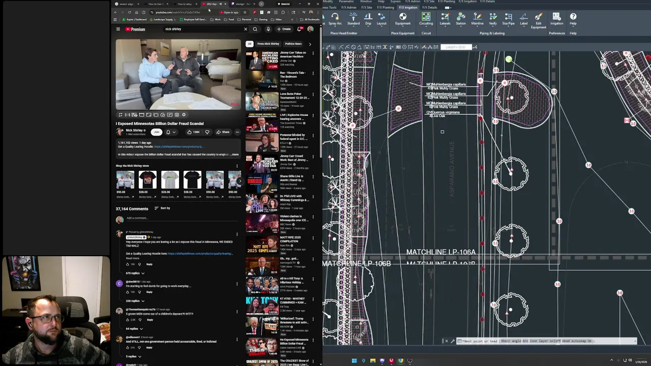Image resolution: width=651 pixels, height=366 pixels.
Task: Switch to the F/X Planting ribbon tab
Action: pyautogui.click(x=386, y=8)
